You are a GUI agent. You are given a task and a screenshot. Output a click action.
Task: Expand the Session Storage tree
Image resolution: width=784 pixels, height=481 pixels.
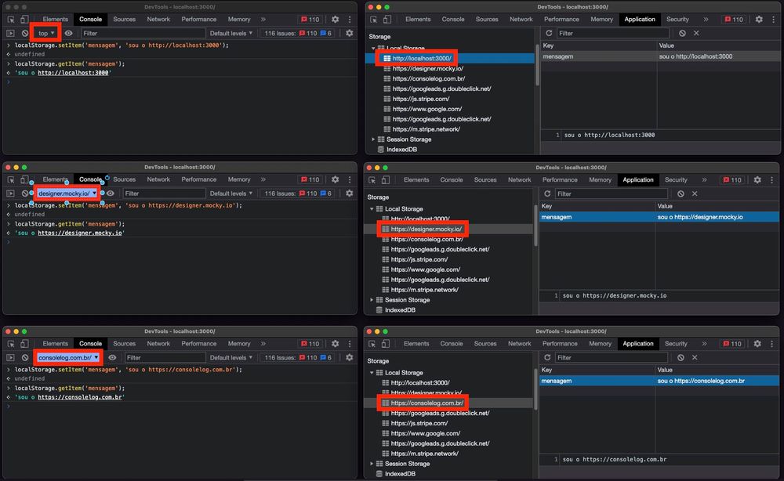[373, 139]
